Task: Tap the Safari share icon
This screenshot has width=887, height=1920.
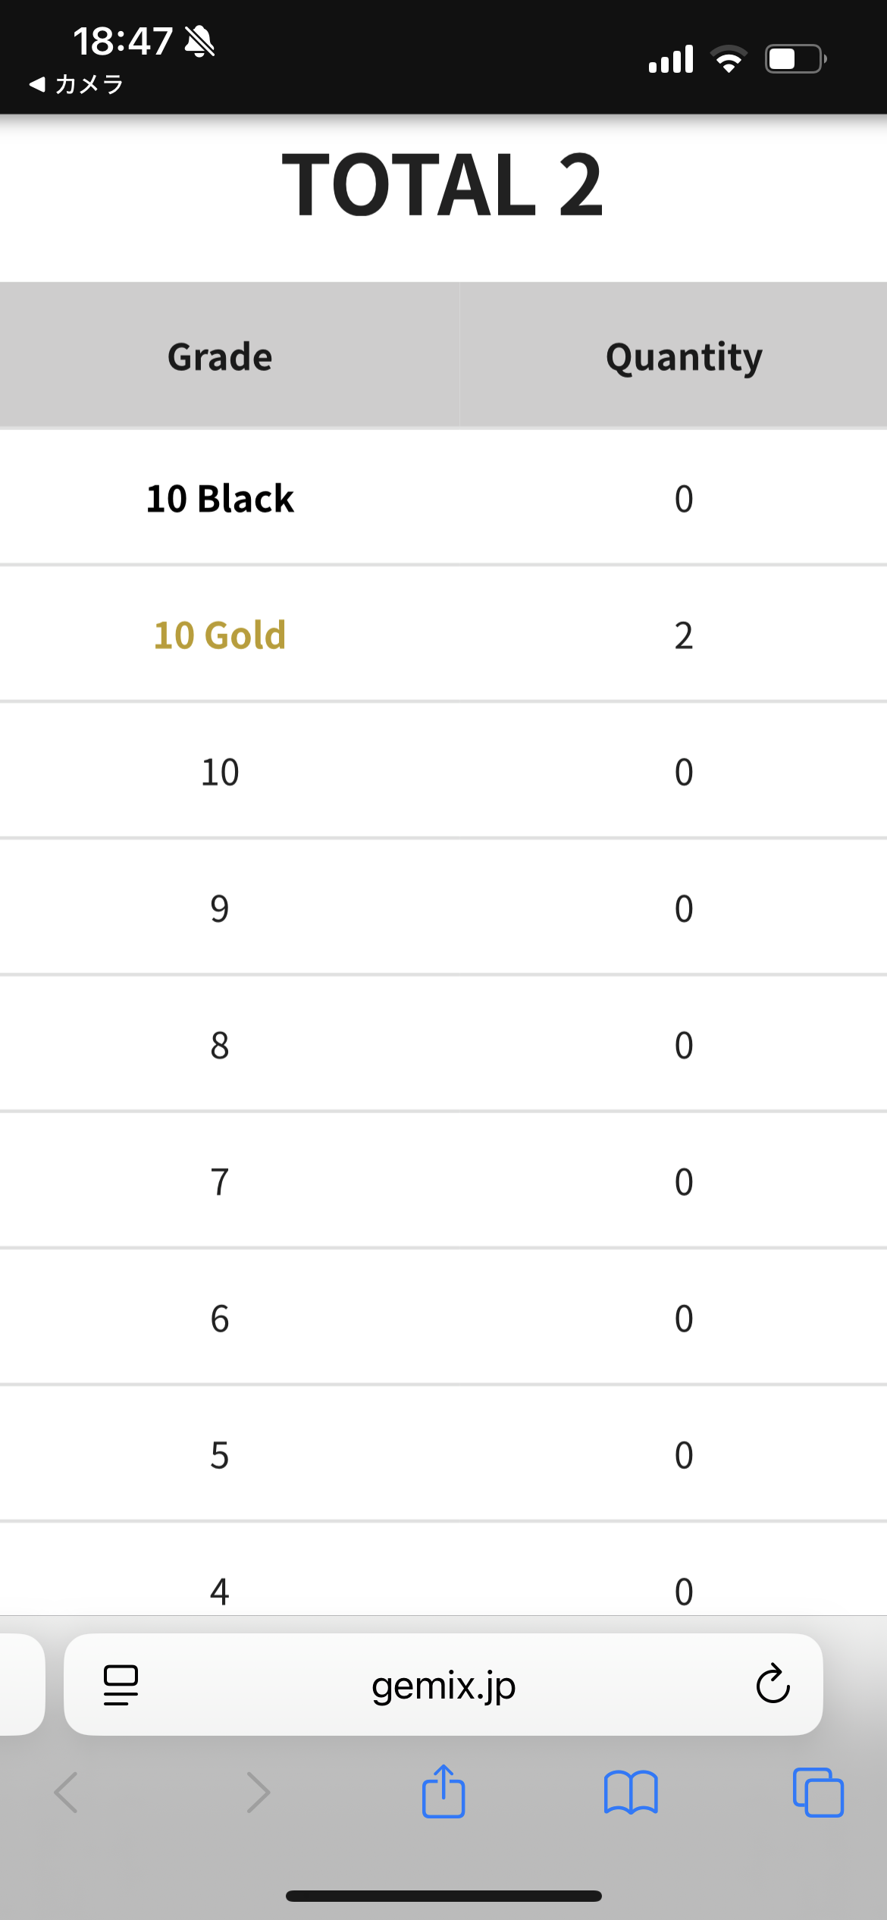Action: point(443,1791)
